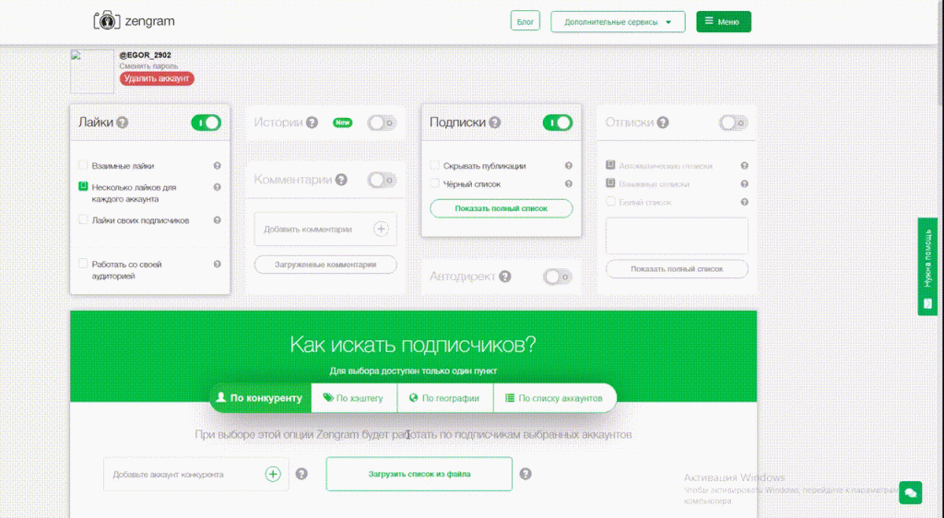Click the Сменить пароль link
Image resolution: width=944 pixels, height=518 pixels.
click(x=148, y=66)
